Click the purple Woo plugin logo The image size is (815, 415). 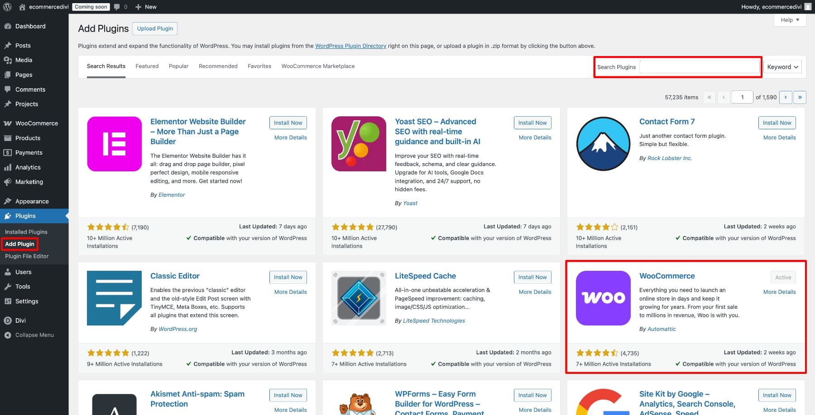click(603, 298)
